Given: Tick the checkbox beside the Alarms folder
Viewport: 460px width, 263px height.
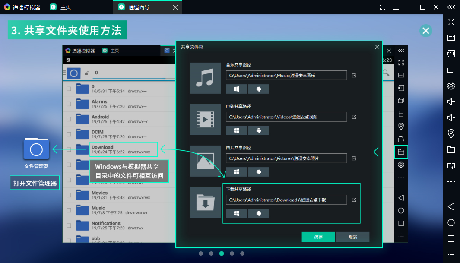Looking at the screenshot, I should [x=69, y=104].
